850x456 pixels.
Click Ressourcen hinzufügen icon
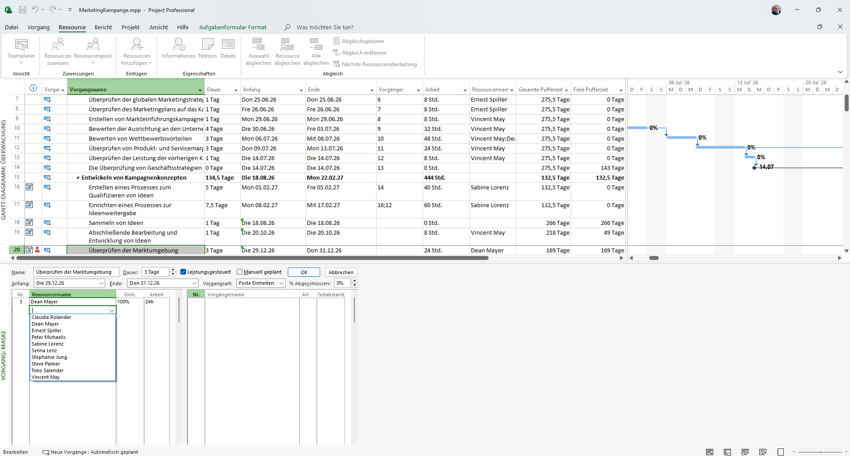137,45
